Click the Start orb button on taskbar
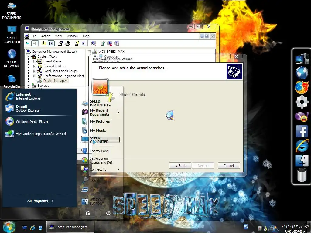Image resolution: width=311 pixels, height=233 pixels. 9,227
